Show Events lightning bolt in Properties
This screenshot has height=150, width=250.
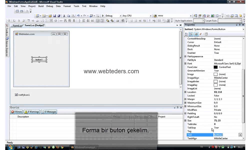(x=200, y=34)
